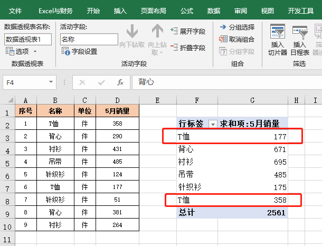Select column F header
This screenshot has width=322, height=246.
tap(197, 100)
